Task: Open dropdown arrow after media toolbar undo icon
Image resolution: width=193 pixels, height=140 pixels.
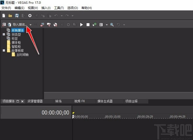Action: click(124, 25)
